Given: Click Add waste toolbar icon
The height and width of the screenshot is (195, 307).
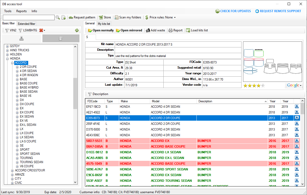Looking at the screenshot, I should (x=148, y=30).
